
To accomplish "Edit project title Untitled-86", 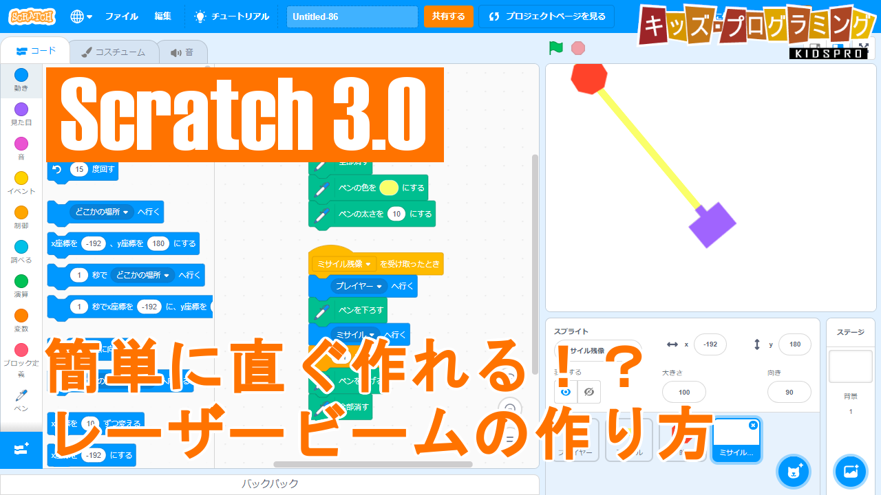I will point(352,16).
